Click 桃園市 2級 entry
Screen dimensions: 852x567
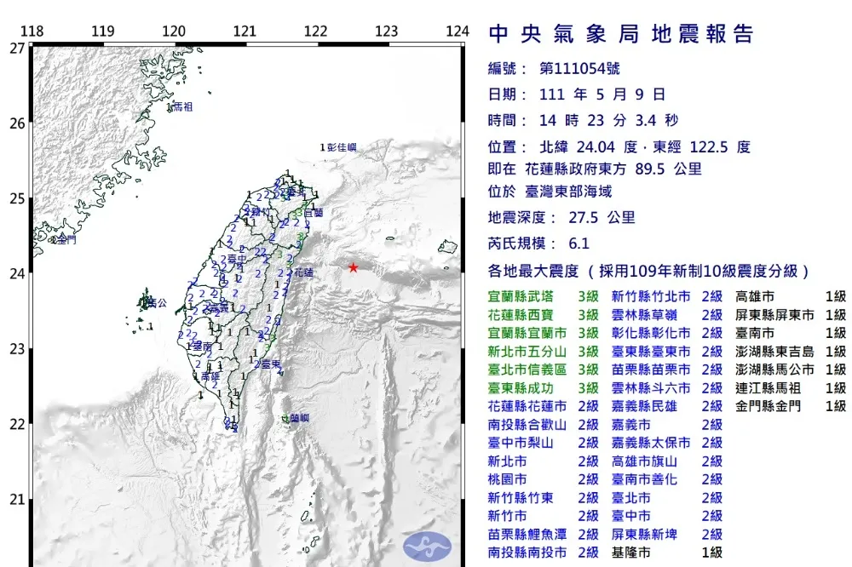click(x=543, y=479)
